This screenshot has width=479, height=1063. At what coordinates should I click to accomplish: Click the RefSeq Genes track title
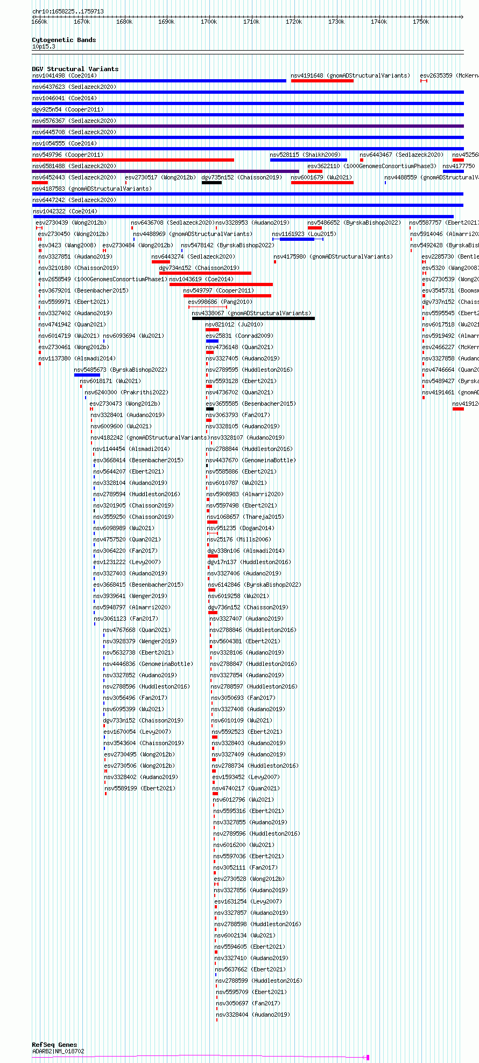coord(54,1045)
